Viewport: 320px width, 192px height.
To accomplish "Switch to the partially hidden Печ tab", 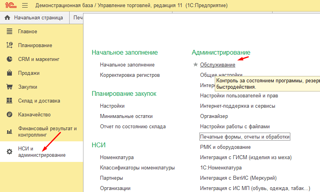I will 76,18.
